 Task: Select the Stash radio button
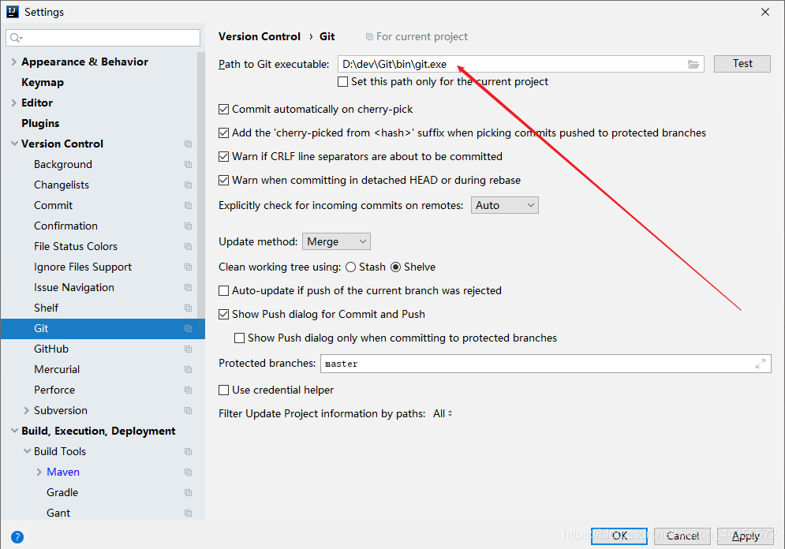[350, 267]
